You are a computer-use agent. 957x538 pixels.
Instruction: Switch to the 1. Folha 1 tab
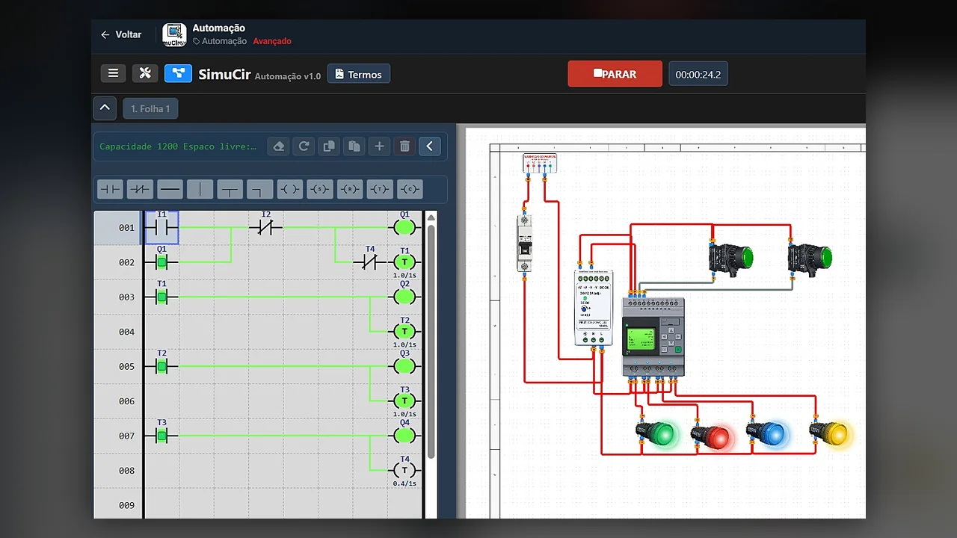point(150,108)
